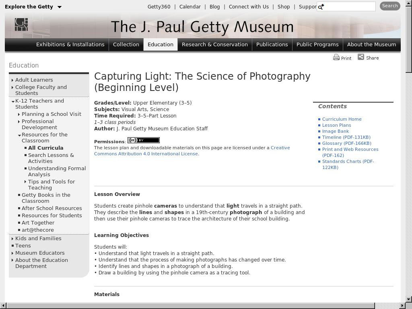Open the Public Programs tab
The image size is (412, 309).
pos(317,44)
